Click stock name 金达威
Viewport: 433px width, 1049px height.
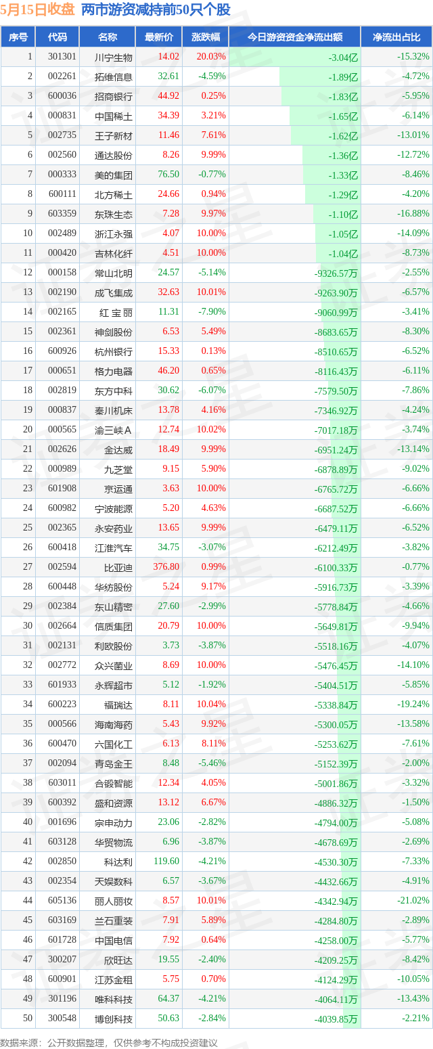tap(118, 449)
